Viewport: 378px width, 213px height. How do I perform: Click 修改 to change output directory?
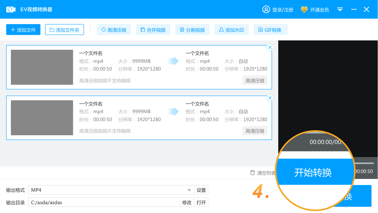click(187, 202)
